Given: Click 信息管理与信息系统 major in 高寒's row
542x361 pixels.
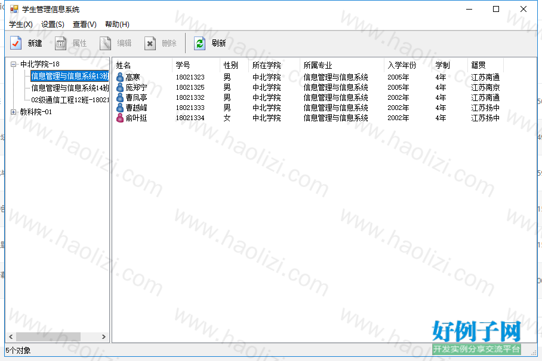Looking at the screenshot, I should [335, 77].
